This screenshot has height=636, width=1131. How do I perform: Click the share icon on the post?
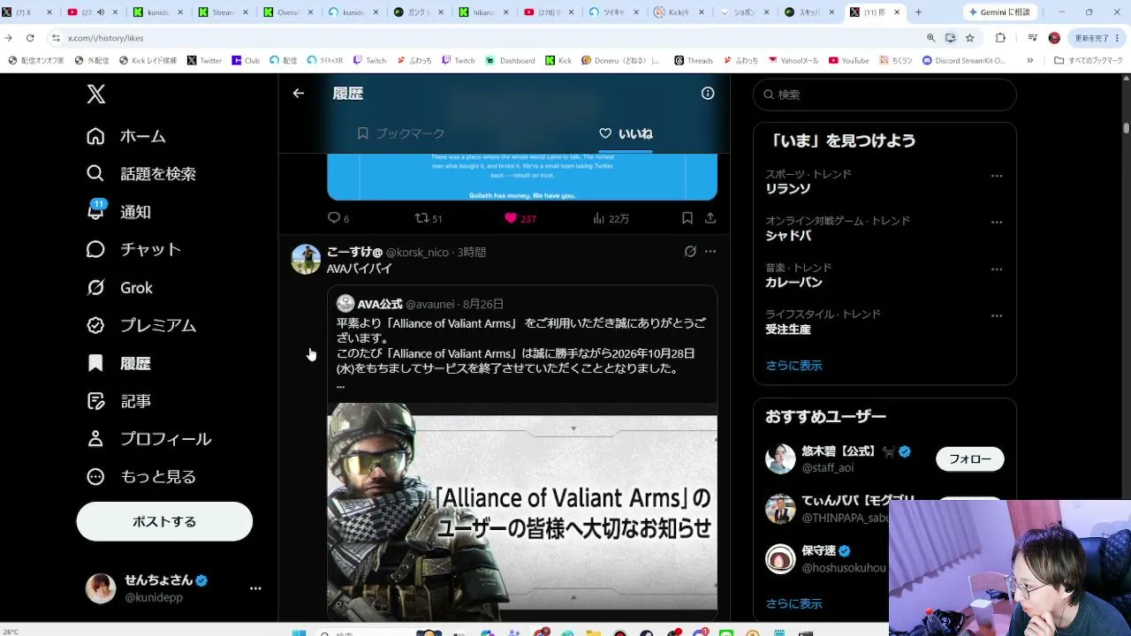(710, 218)
